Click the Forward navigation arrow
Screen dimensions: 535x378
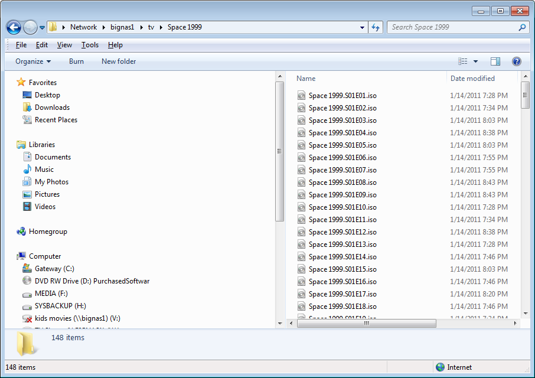point(30,27)
